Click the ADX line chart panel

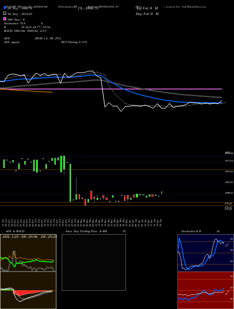(28, 253)
